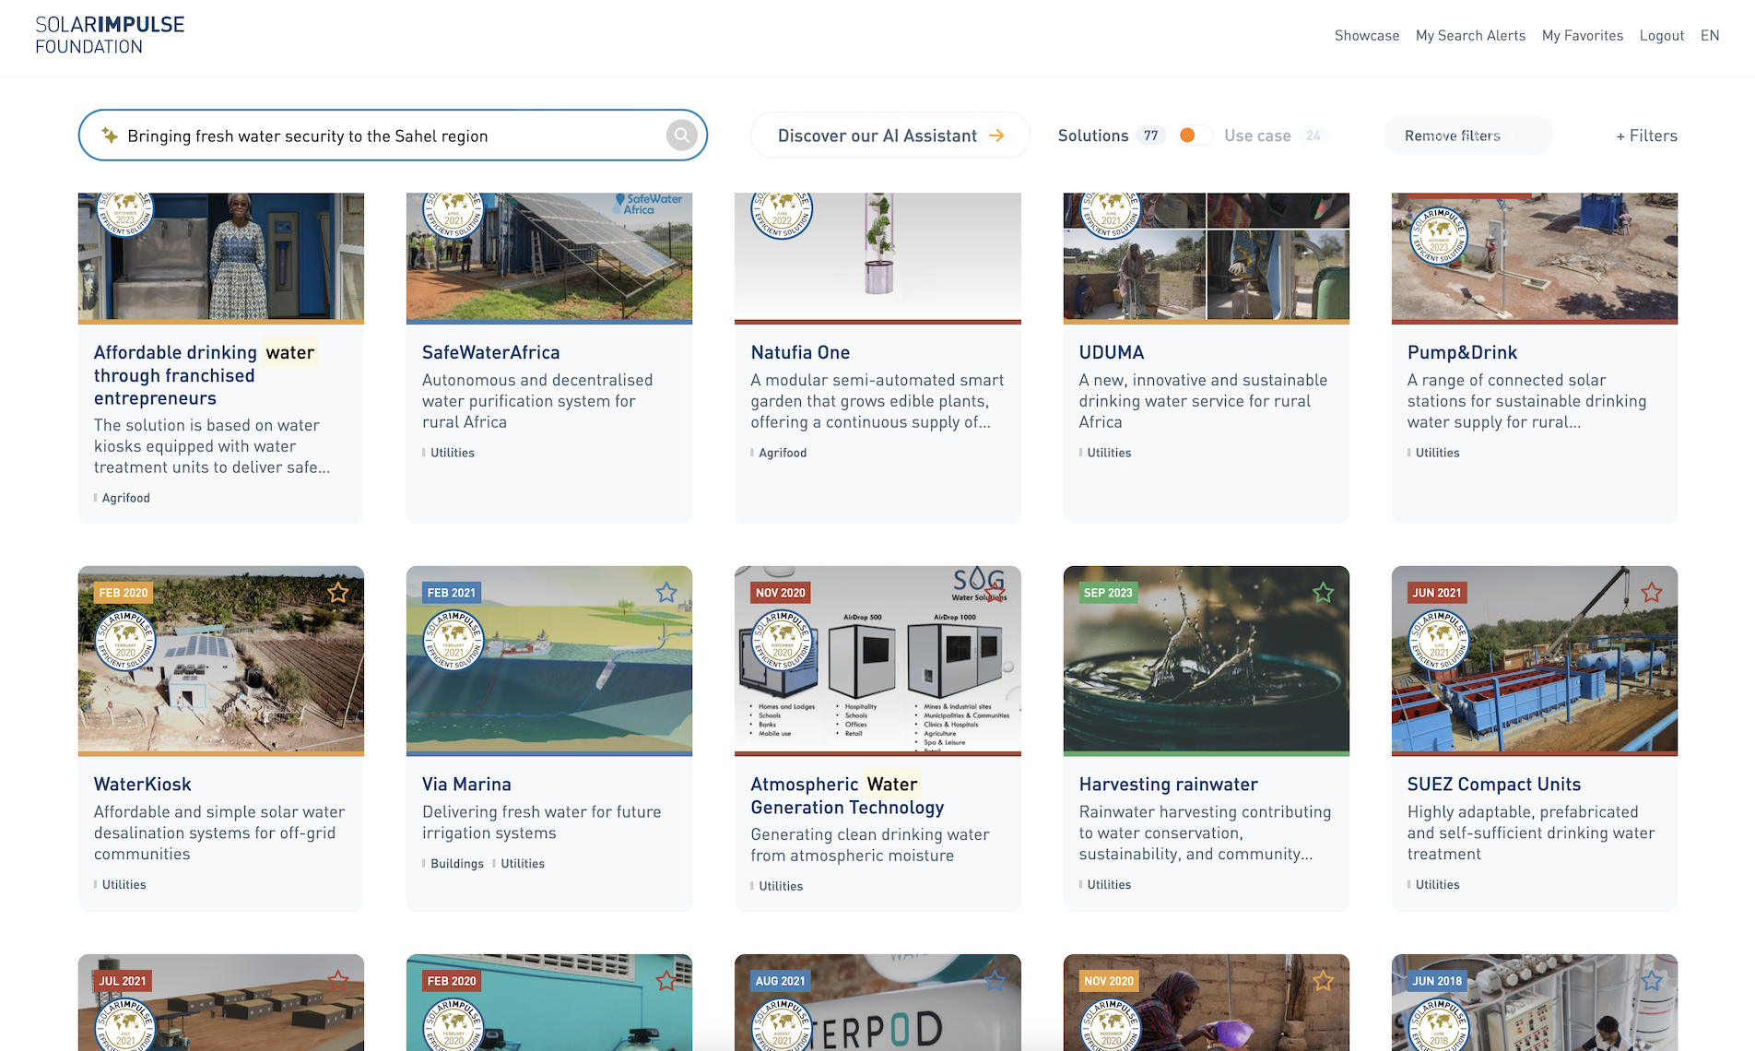Click the AI sparkle icon in search field
The width and height of the screenshot is (1755, 1051).
coord(110,136)
